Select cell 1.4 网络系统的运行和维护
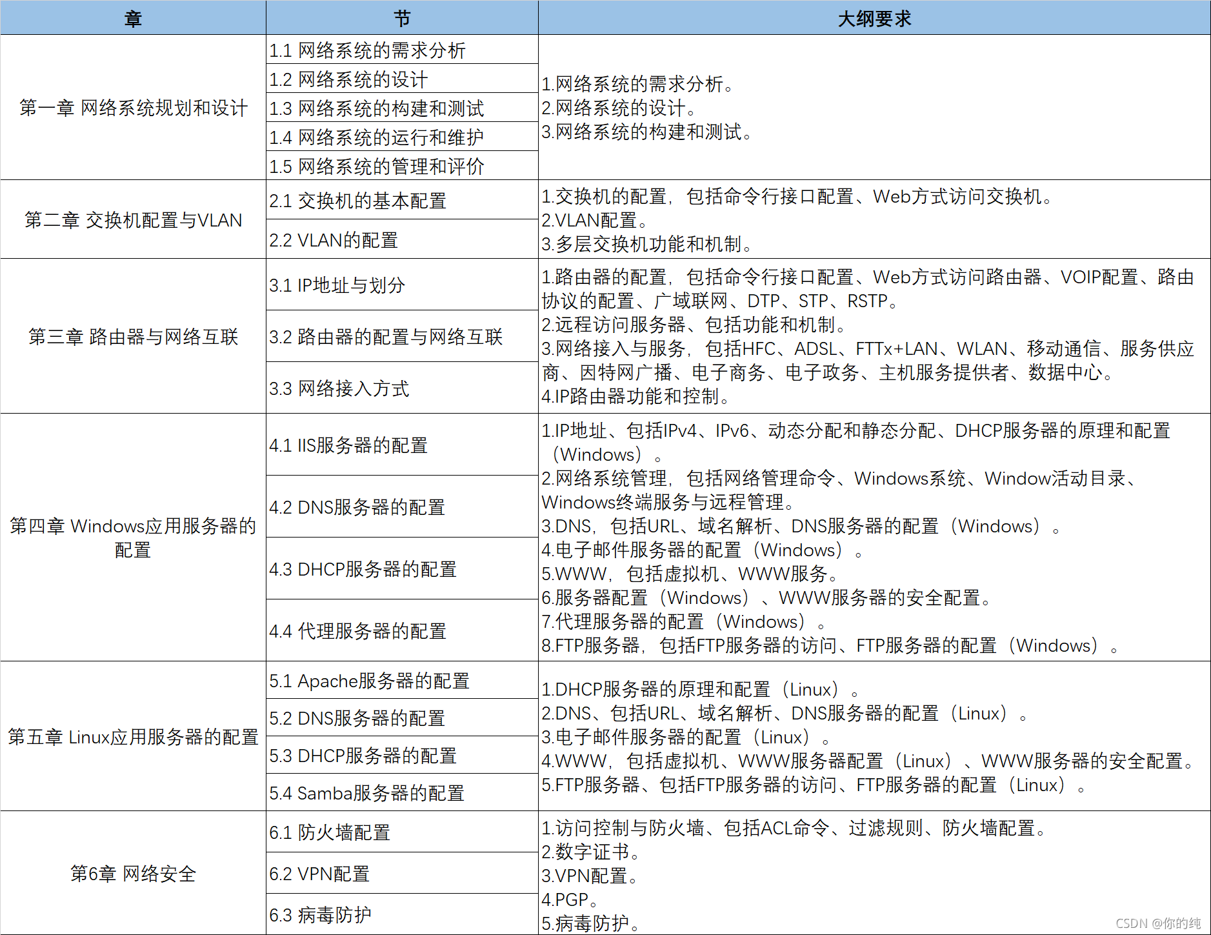The image size is (1211, 935). pyautogui.click(x=402, y=137)
